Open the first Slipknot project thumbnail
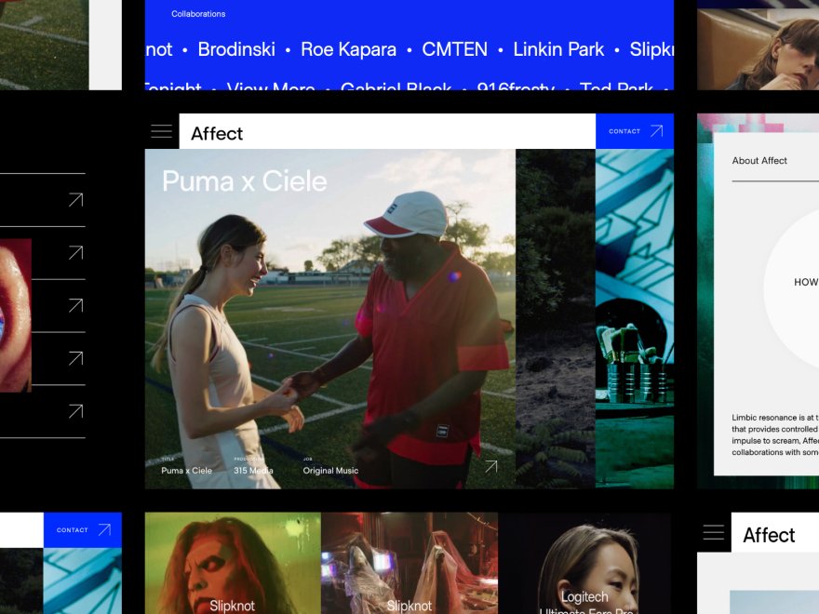This screenshot has width=819, height=614. pos(233,563)
